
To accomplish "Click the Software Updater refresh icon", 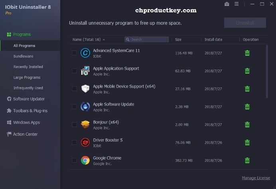I will (x=9, y=99).
